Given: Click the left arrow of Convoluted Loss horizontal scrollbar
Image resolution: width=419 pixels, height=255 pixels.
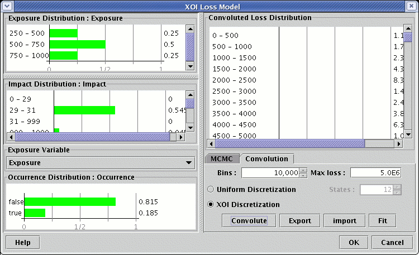Looking at the screenshot, I should pos(211,144).
